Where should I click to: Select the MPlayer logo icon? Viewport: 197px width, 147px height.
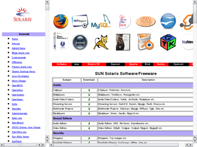point(80,21)
